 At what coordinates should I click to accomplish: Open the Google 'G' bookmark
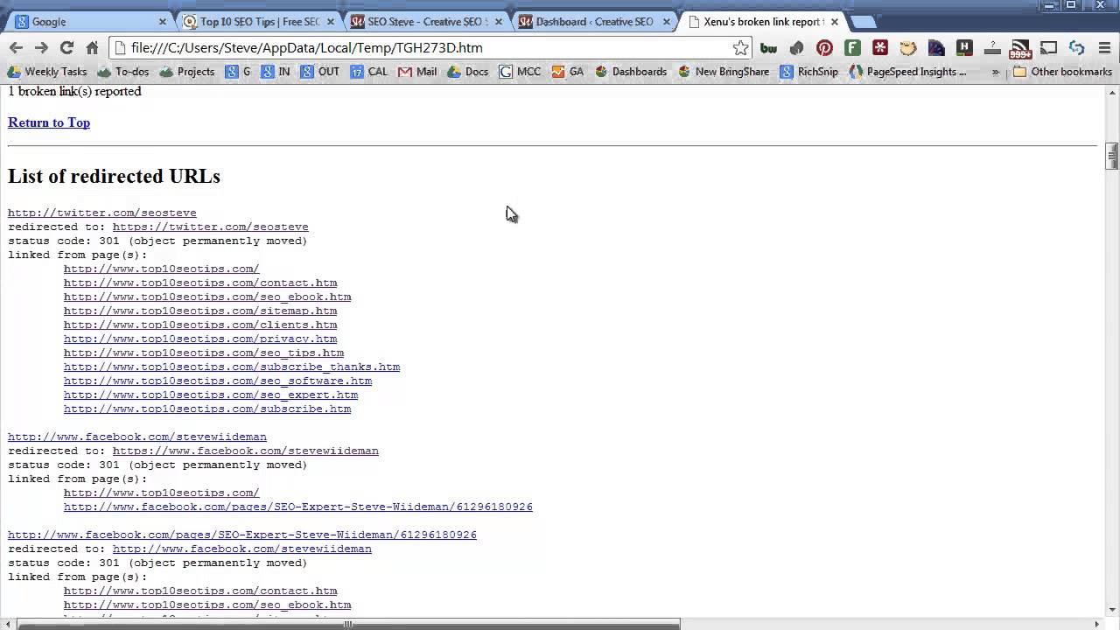[x=238, y=72]
